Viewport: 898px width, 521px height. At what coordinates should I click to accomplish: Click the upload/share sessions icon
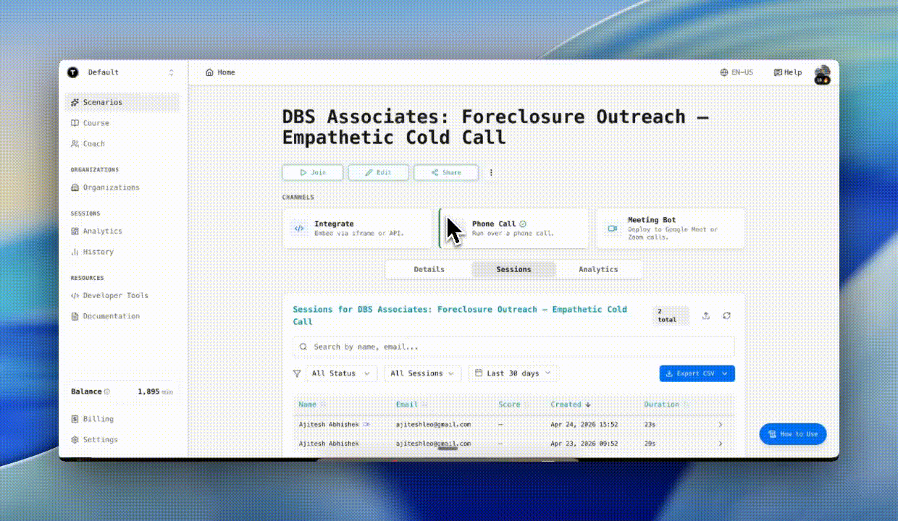[x=706, y=315]
